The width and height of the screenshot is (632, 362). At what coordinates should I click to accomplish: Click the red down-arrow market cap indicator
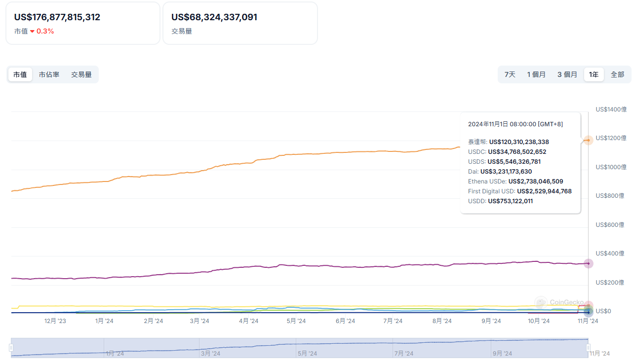point(32,32)
